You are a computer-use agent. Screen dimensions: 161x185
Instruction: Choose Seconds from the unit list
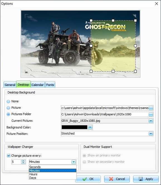[53, 167]
